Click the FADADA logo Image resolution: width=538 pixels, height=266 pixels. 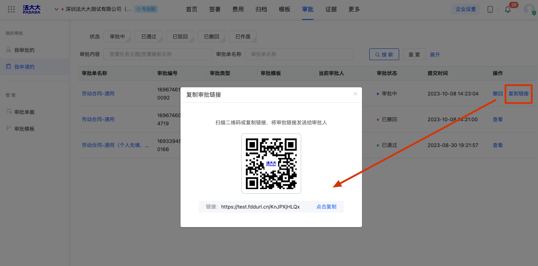pos(32,9)
